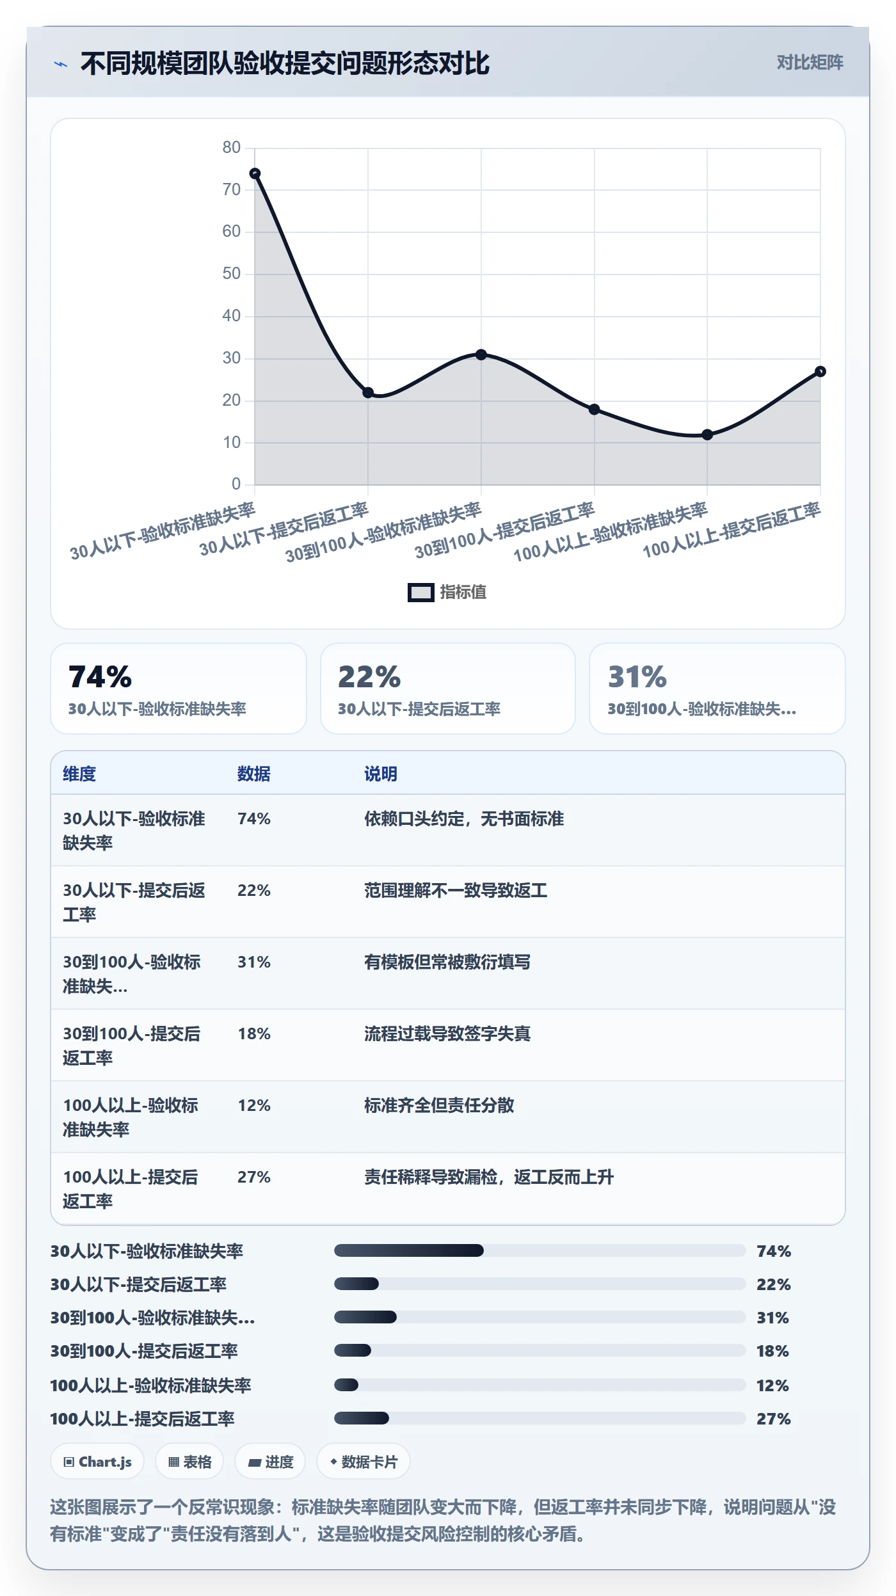The image size is (896, 1596).
Task: Select the 数据卡片 chip
Action: pos(364,1462)
